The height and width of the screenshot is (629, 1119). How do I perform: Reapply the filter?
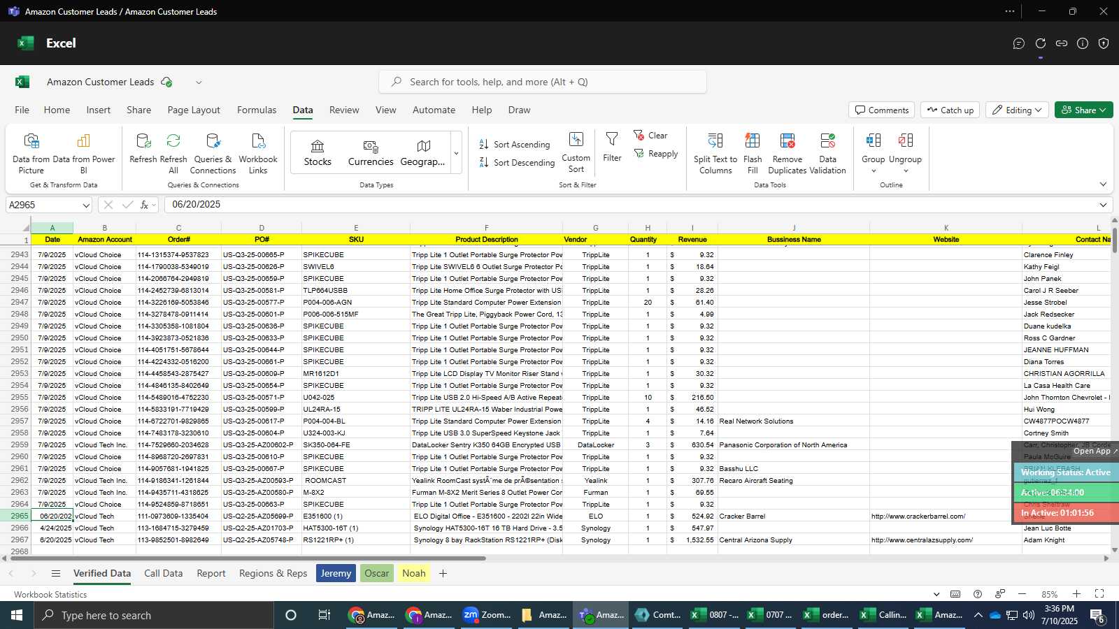(655, 154)
